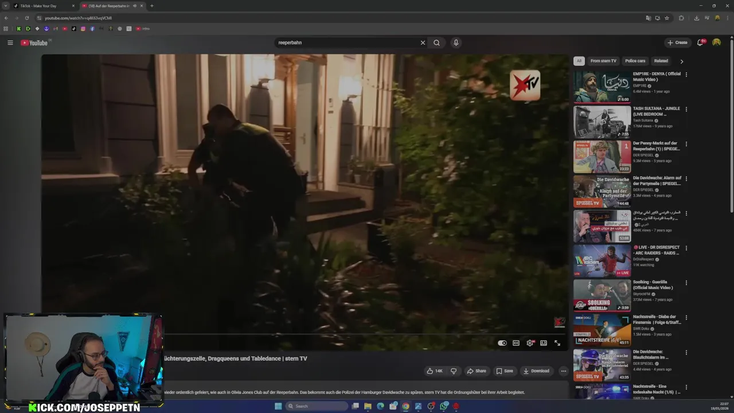The width and height of the screenshot is (734, 413).
Task: Open options for Nachtstreife - Diebe der Finsternis
Action: [x=686, y=317]
